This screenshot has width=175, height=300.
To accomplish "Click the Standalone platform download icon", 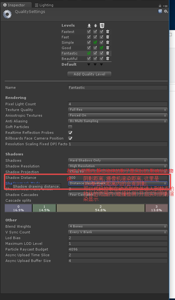I will [89, 26].
